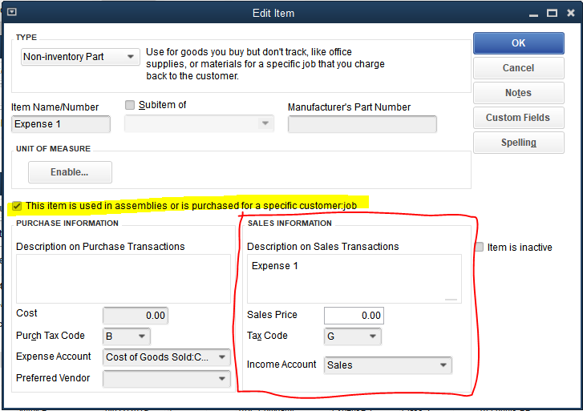Click the Item Name/Number field
The image size is (583, 411).
coord(61,124)
